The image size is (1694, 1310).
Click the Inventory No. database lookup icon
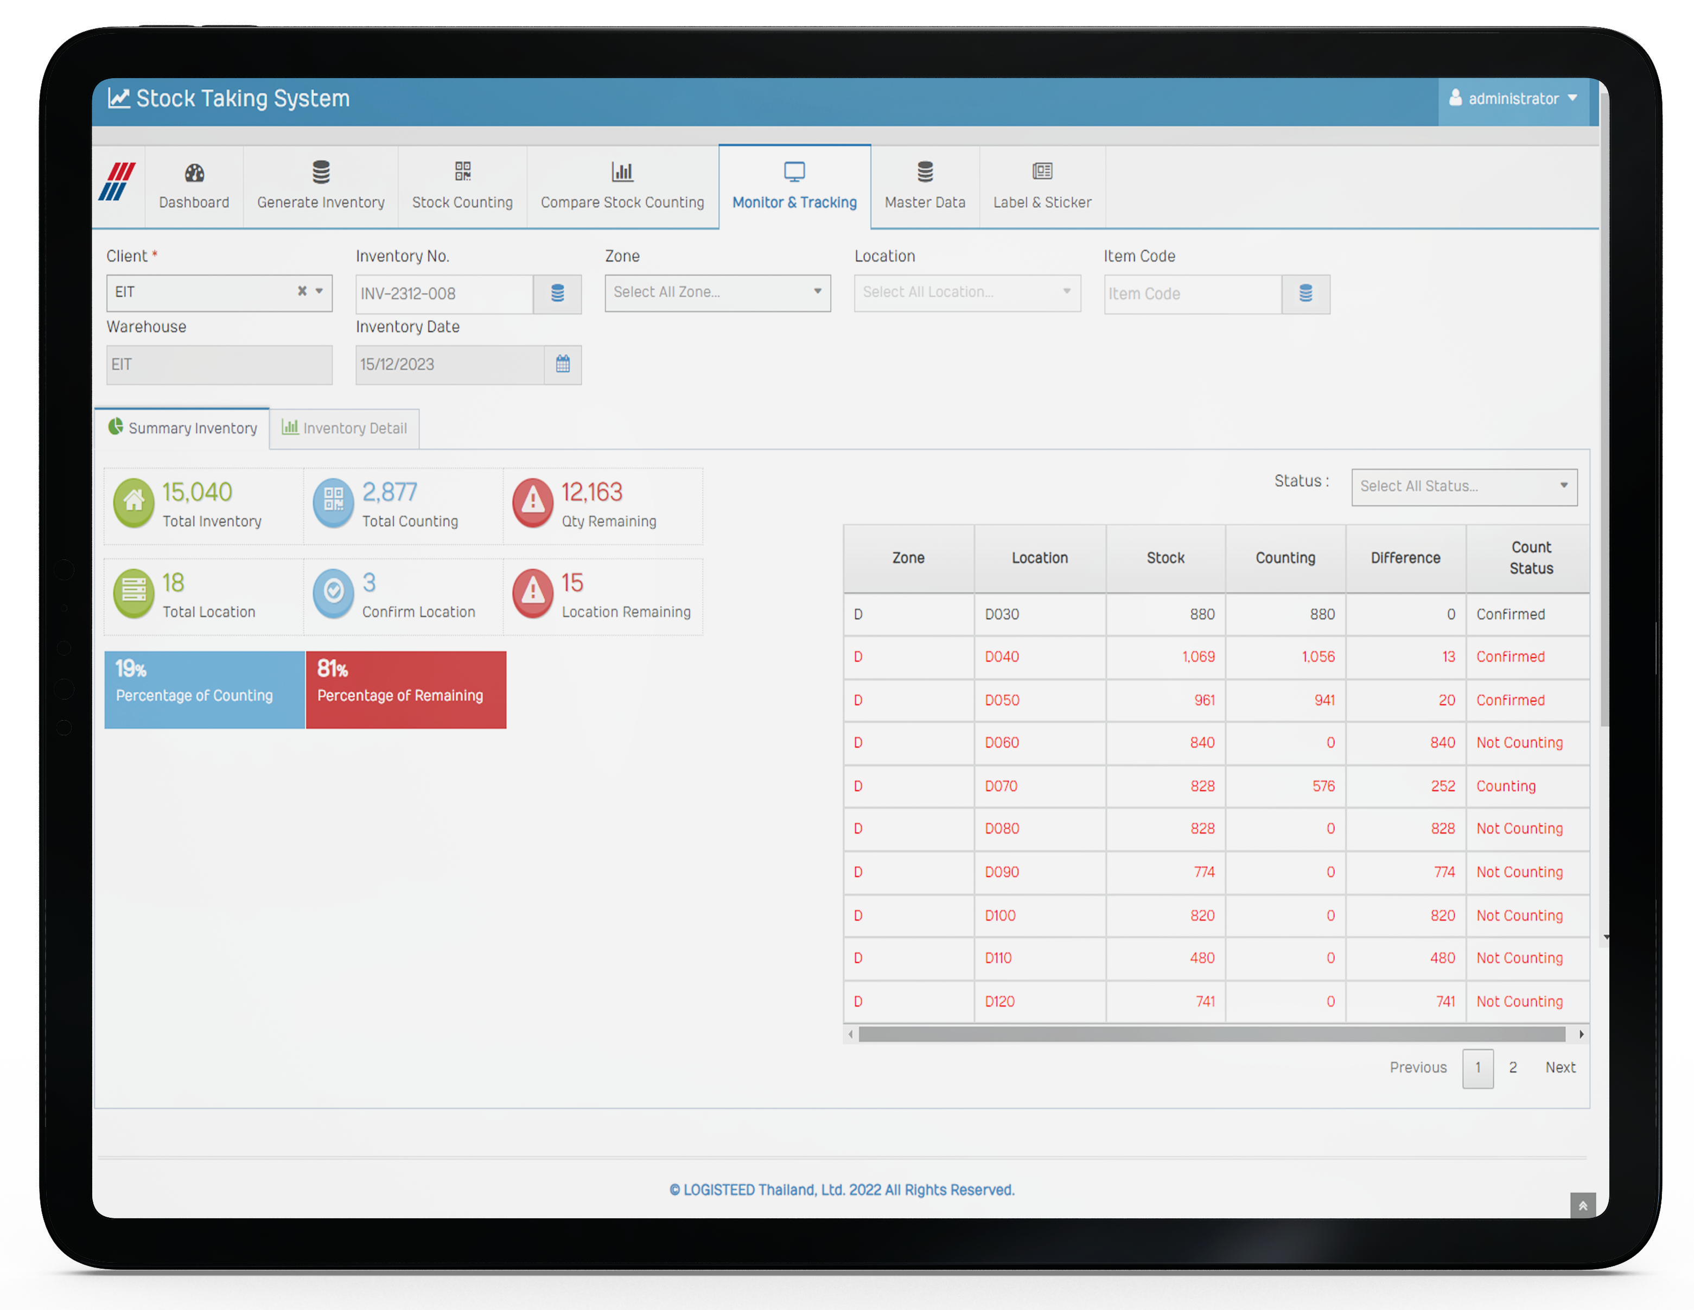click(x=557, y=294)
